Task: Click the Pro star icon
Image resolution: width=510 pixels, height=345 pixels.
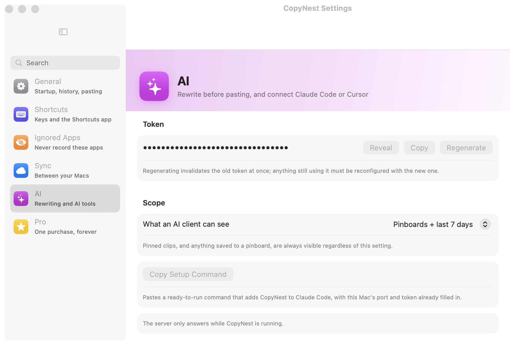Action: (21, 227)
